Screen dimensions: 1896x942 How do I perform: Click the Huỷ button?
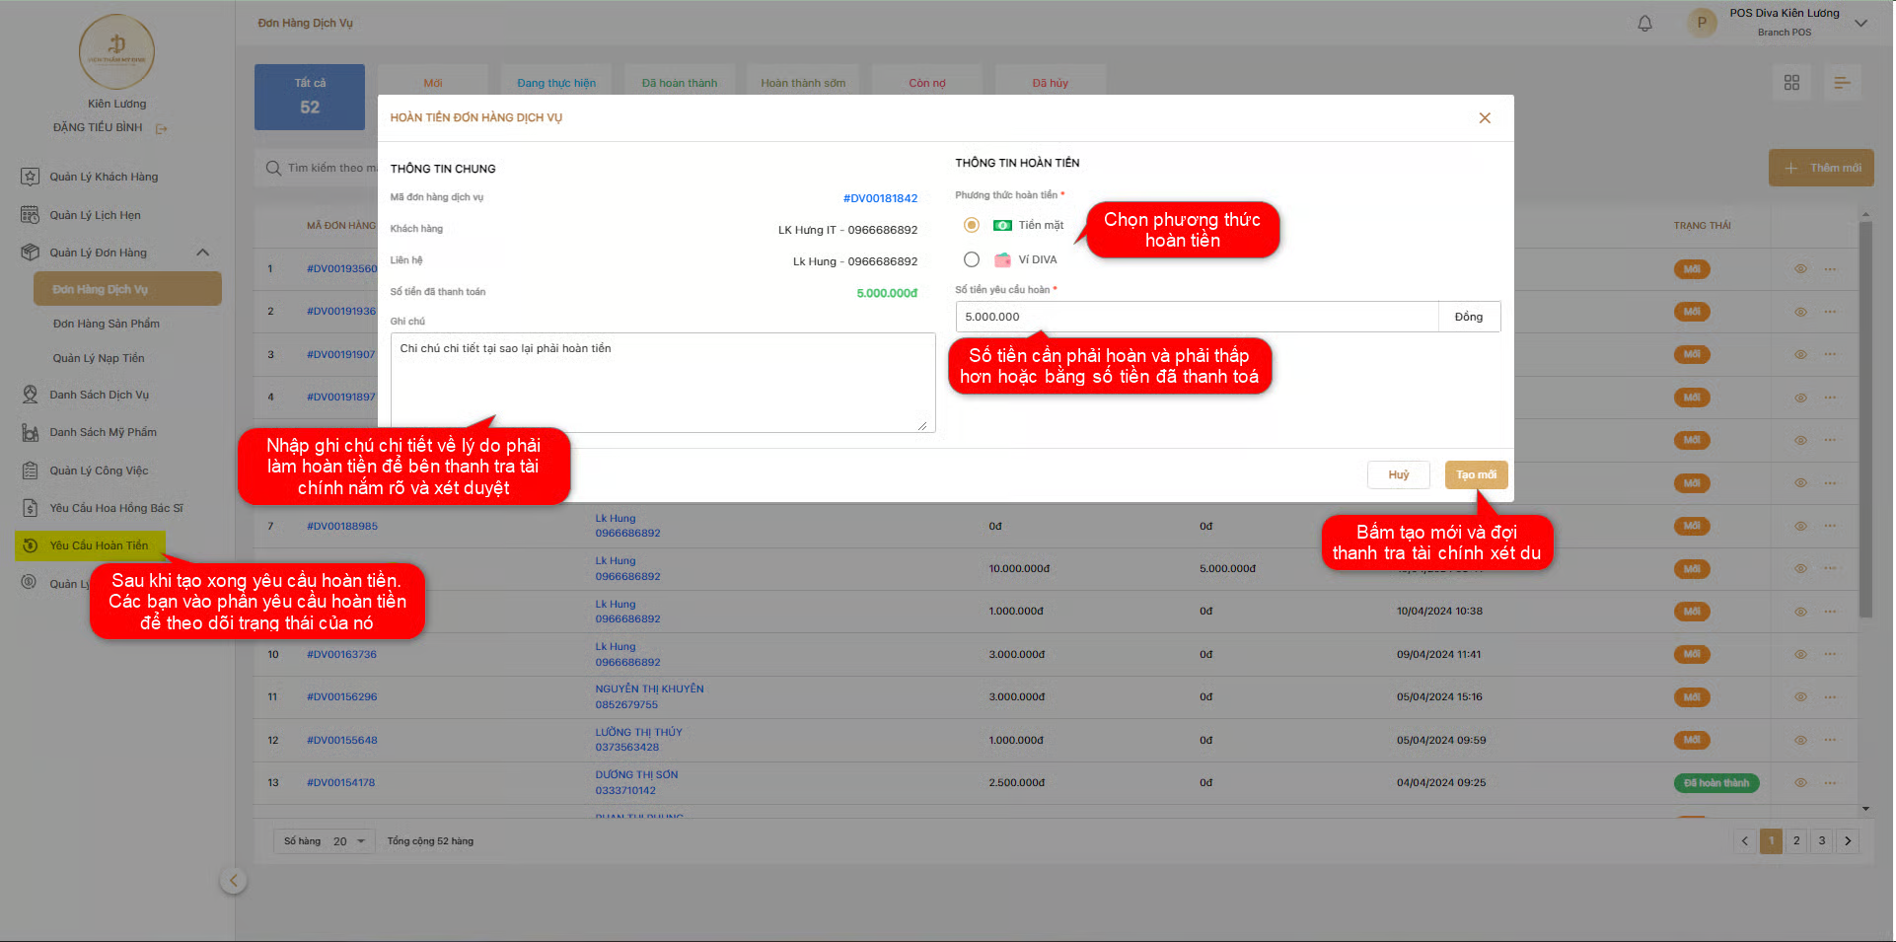pos(1398,475)
